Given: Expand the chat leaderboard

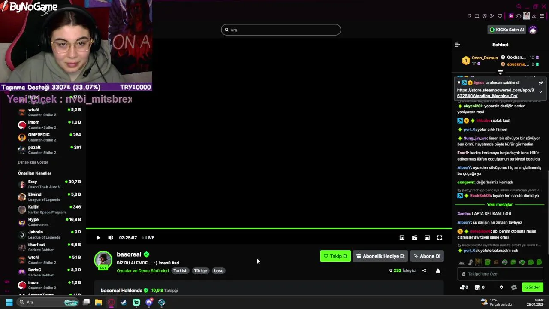Looking at the screenshot, I should (500, 73).
